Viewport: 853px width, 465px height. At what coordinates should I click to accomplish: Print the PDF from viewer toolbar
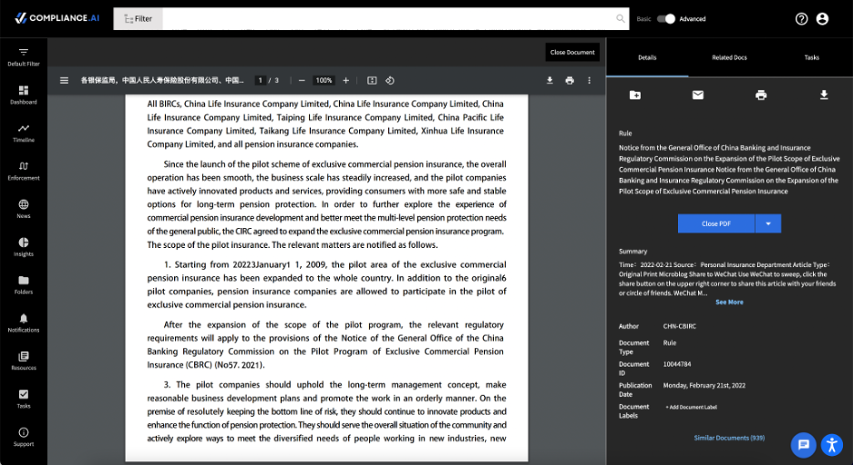click(x=570, y=80)
